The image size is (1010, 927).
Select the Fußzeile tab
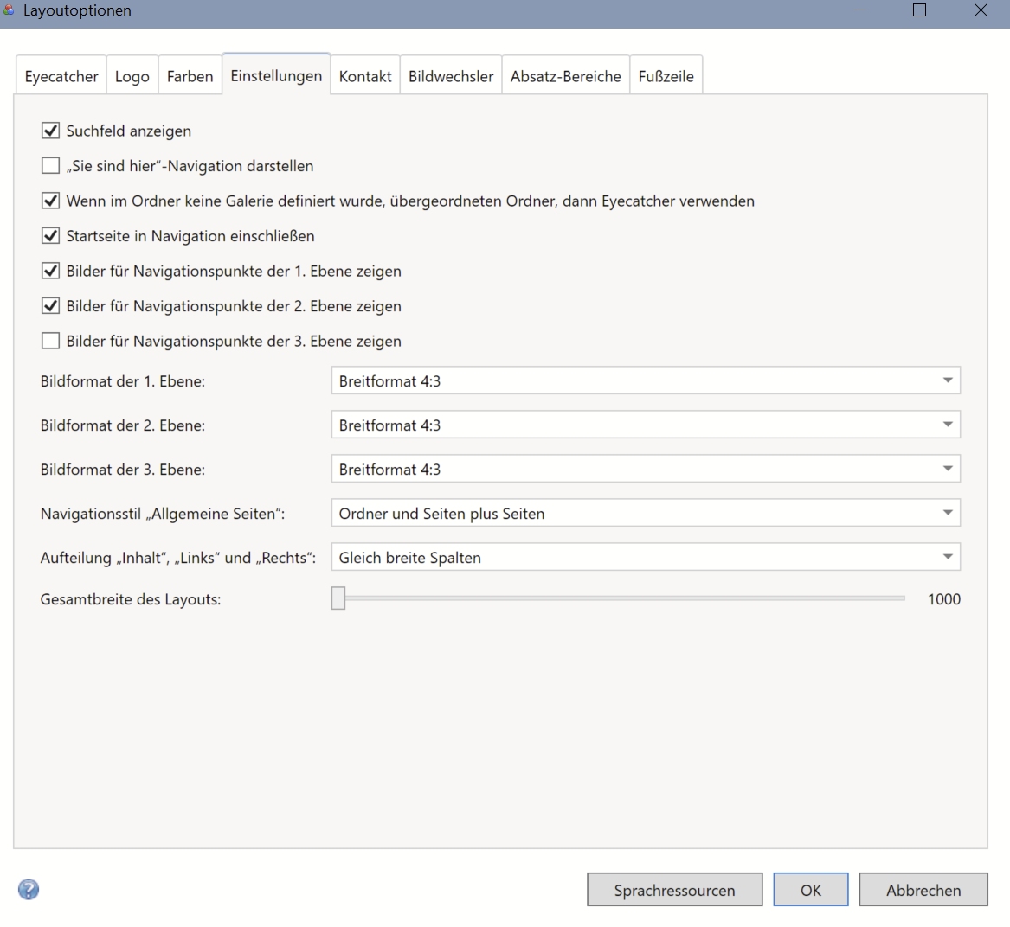tap(666, 76)
